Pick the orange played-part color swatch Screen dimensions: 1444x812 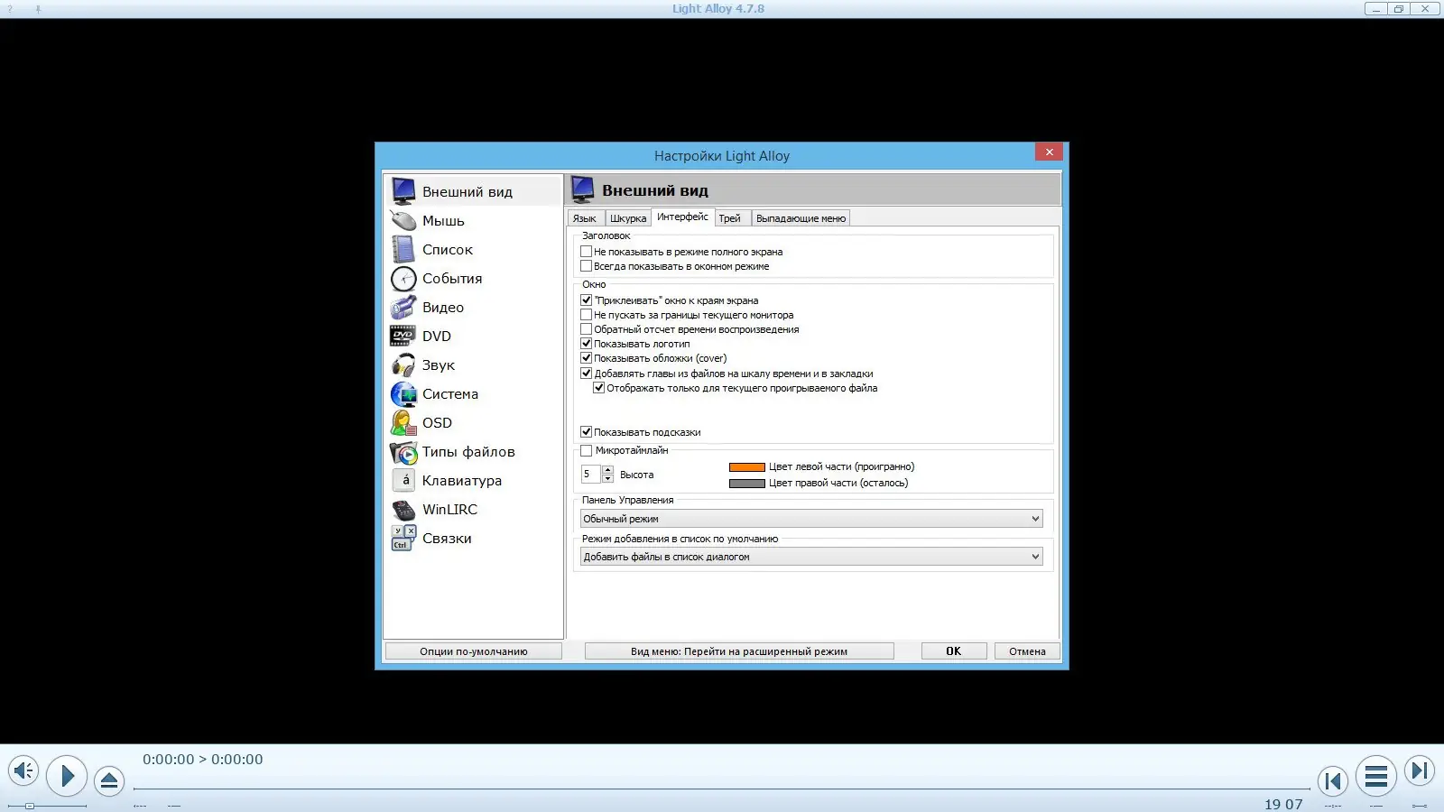[747, 467]
